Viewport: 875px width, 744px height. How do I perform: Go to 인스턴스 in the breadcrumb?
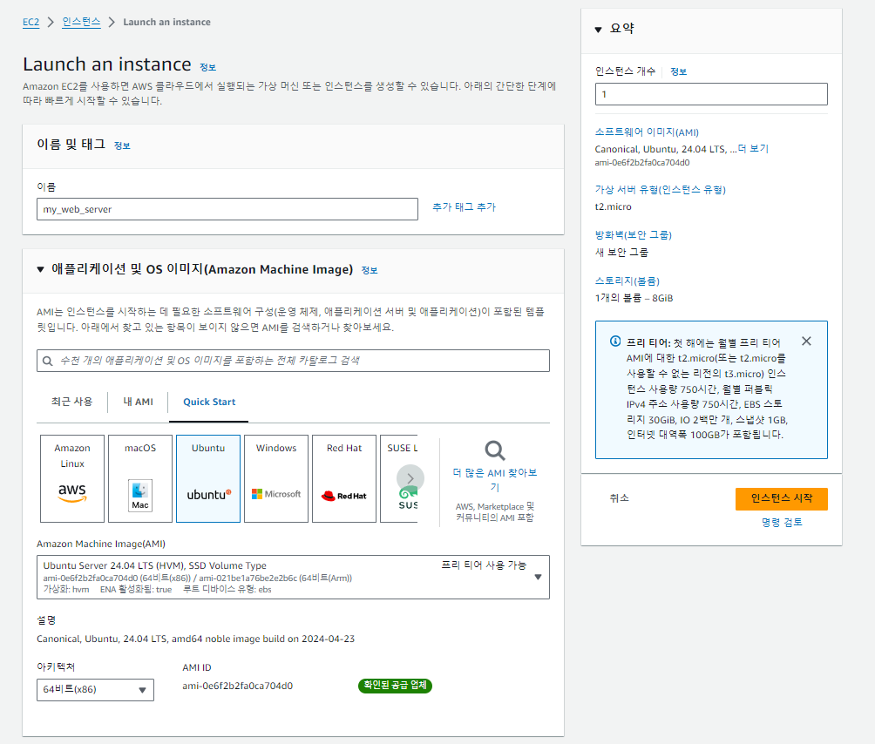81,22
